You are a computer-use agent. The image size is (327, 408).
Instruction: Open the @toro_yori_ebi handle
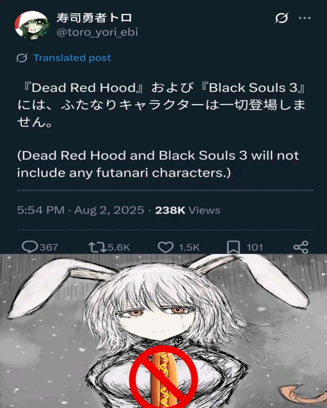pyautogui.click(x=97, y=32)
